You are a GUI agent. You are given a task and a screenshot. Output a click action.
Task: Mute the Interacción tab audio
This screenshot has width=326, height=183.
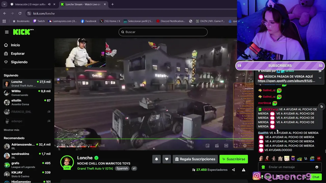49,4
